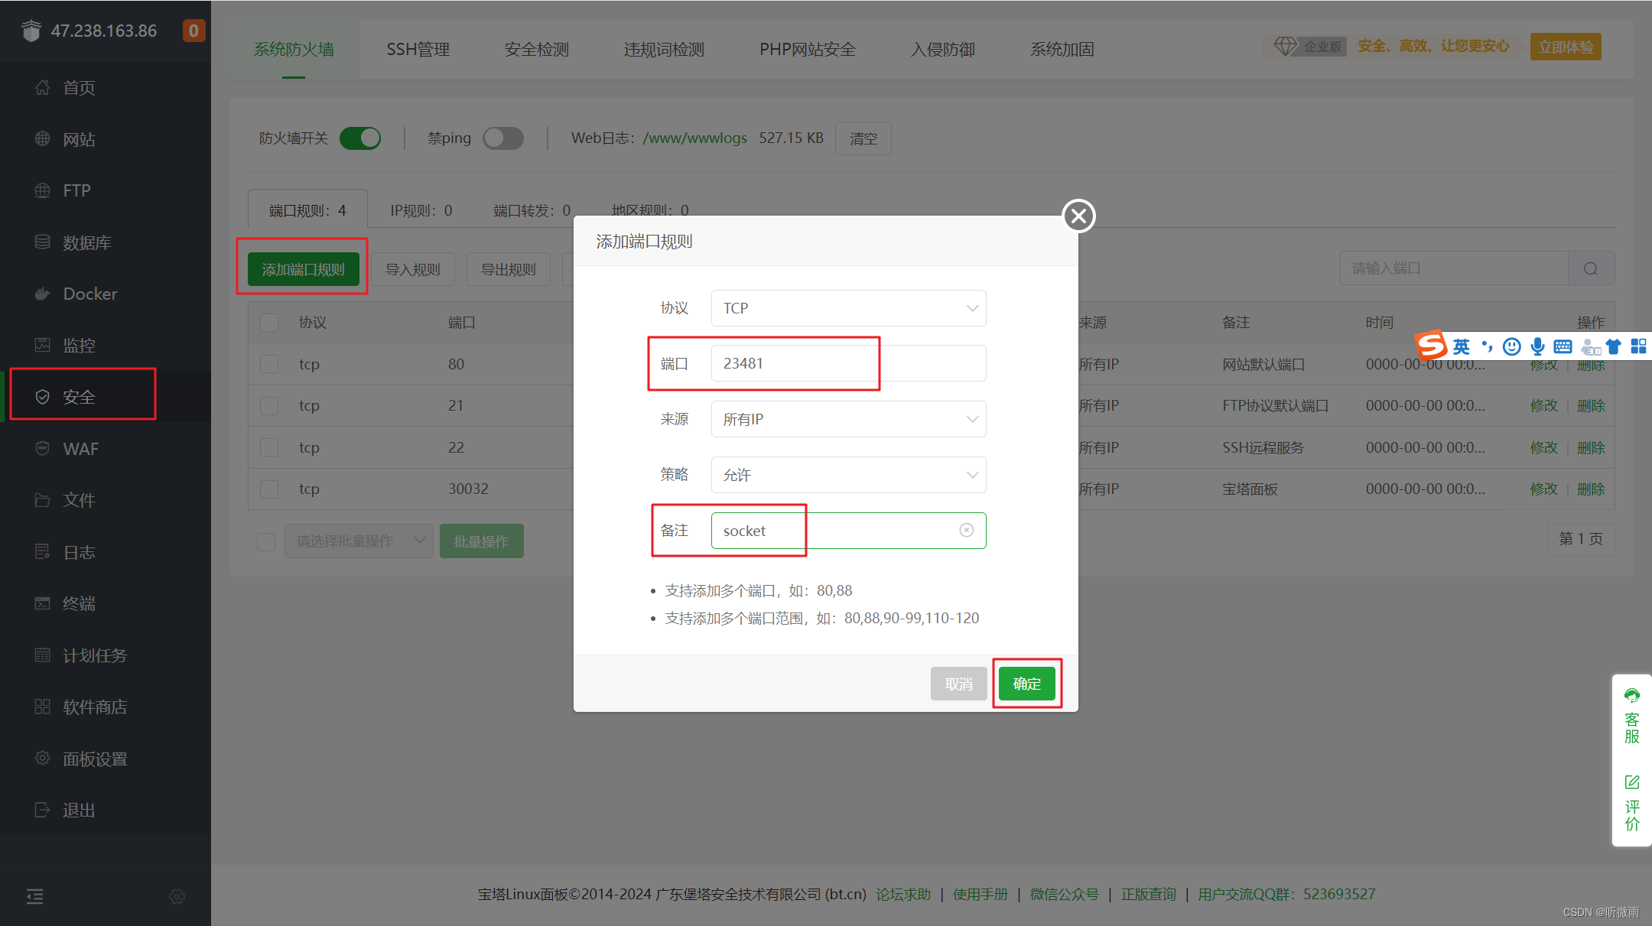Click the 清空 web log button
The height and width of the screenshot is (926, 1652).
pos(863,138)
